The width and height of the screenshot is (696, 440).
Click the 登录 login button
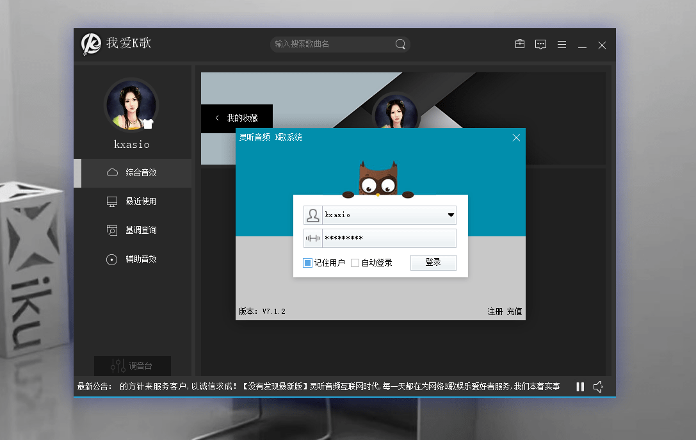(433, 263)
